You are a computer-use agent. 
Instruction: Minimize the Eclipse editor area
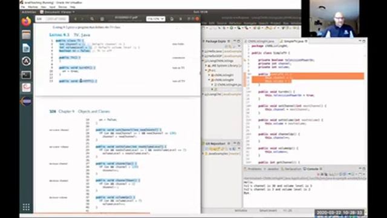[x=360, y=41]
